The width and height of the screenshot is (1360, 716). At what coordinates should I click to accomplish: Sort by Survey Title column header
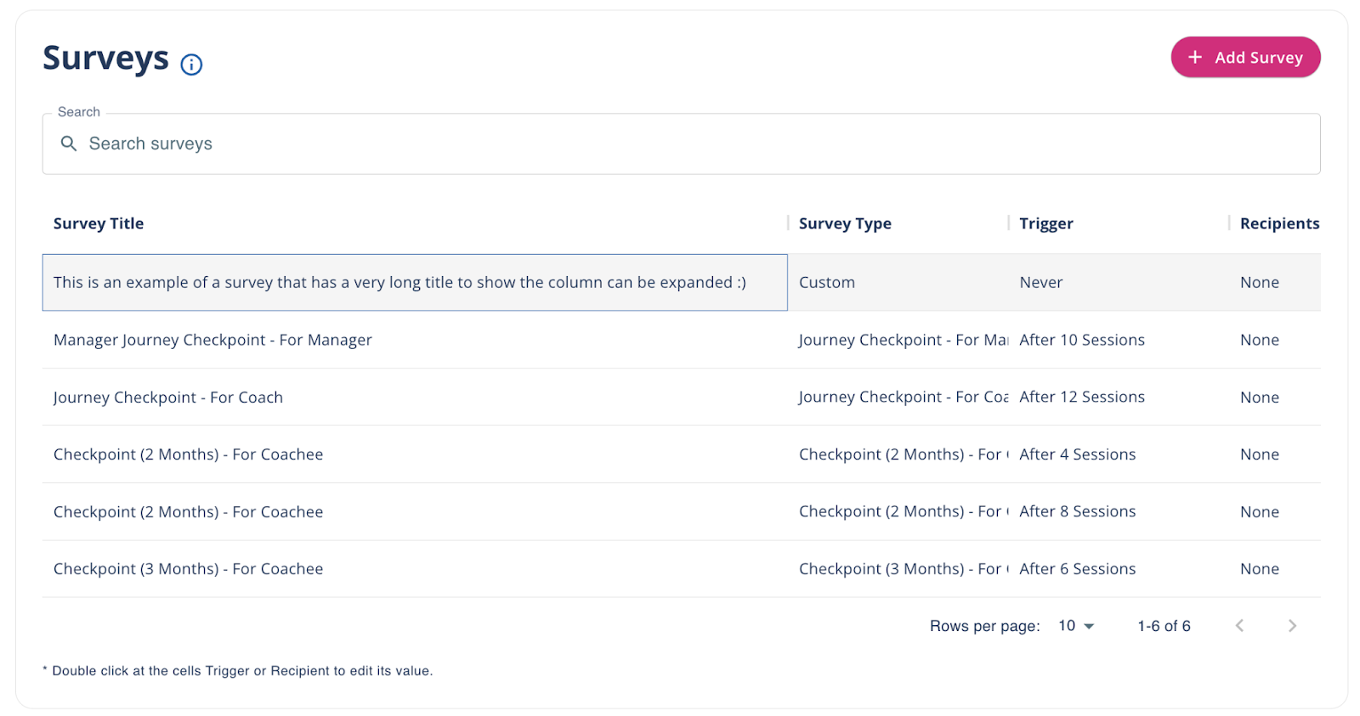[99, 223]
